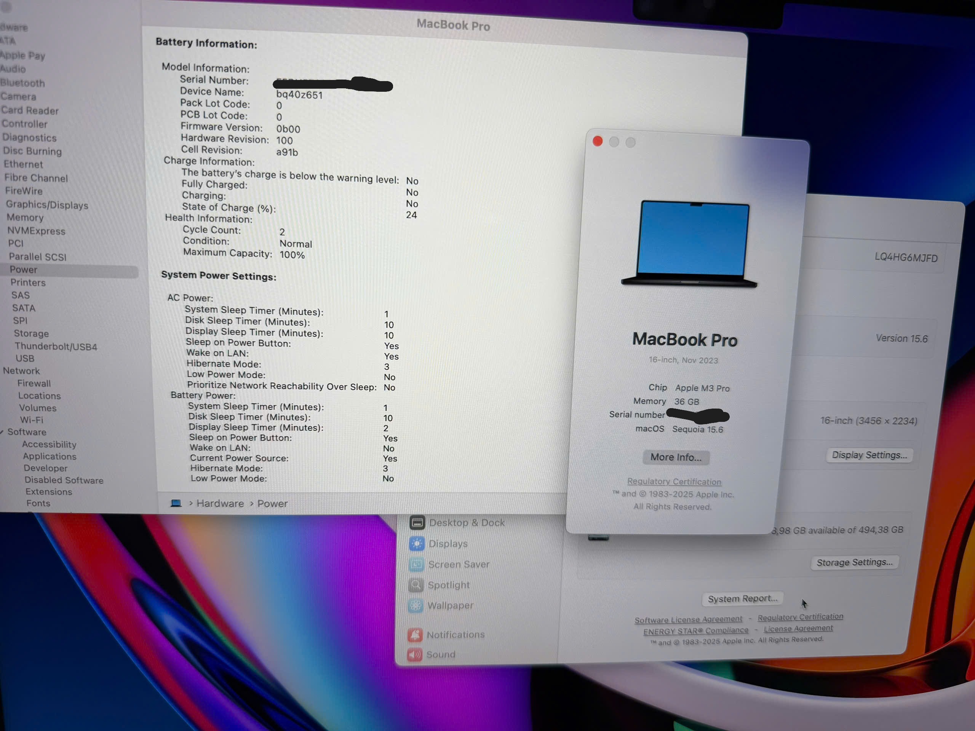Open Desktop & Dock settings icon
Image resolution: width=975 pixels, height=731 pixels.
[417, 523]
